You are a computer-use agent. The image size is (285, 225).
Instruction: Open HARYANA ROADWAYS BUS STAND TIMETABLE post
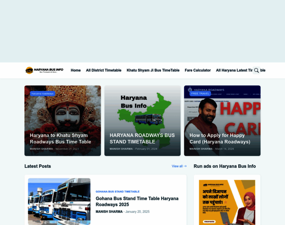click(x=142, y=138)
